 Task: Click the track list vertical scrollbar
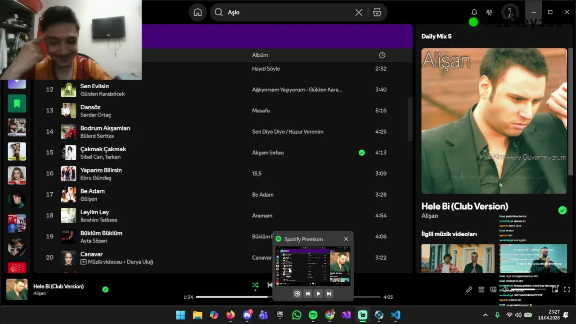409,119
